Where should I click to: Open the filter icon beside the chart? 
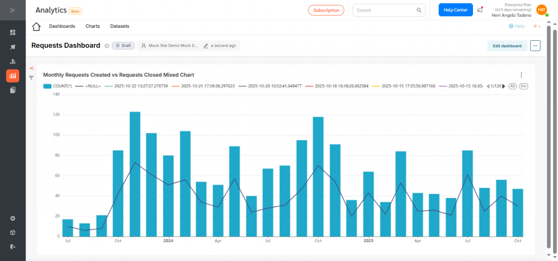pyautogui.click(x=31, y=78)
